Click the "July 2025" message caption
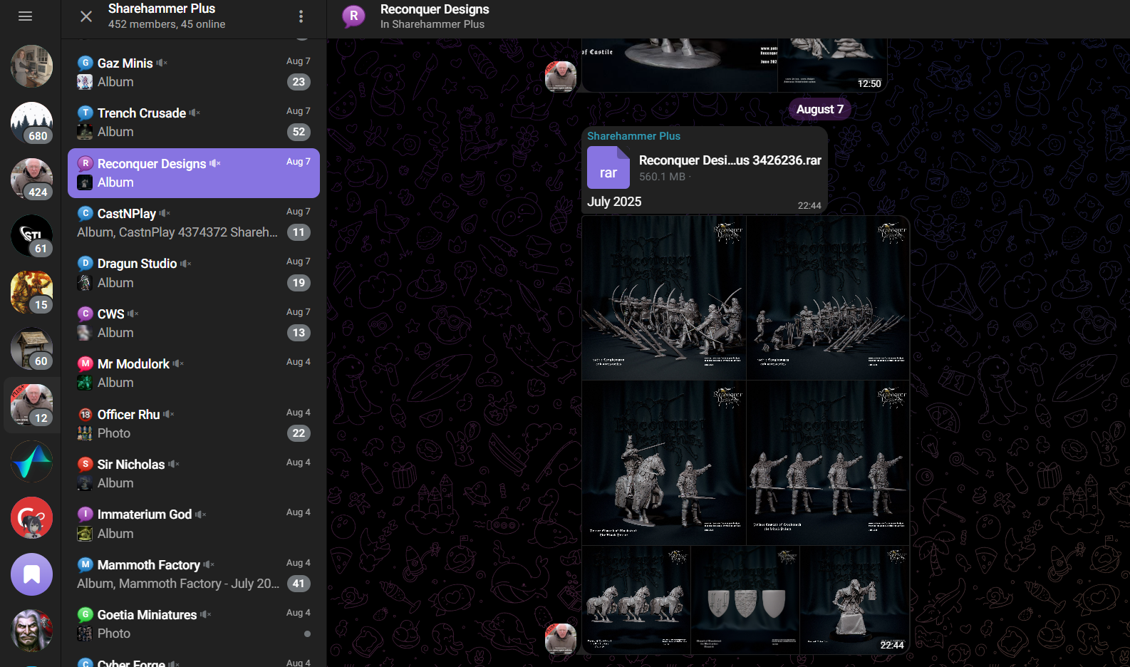The image size is (1130, 667). tap(614, 202)
